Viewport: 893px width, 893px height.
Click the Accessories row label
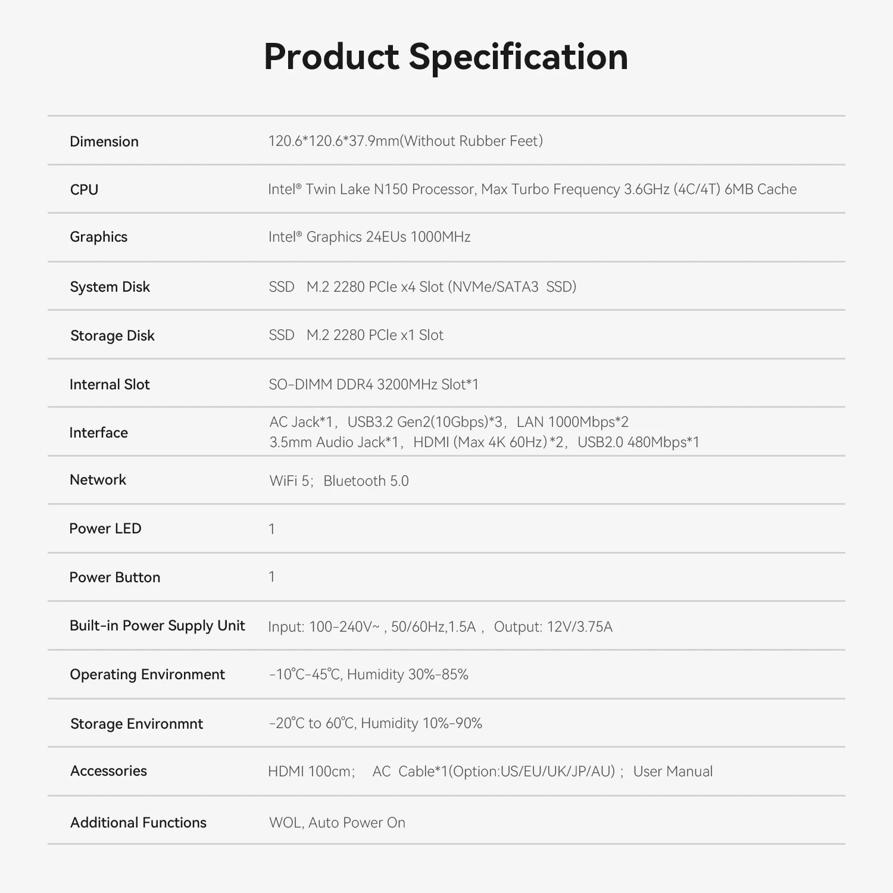coord(109,771)
